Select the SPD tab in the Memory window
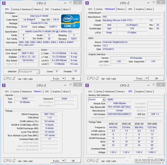The height and width of the screenshot is (165, 167). click(x=47, y=92)
